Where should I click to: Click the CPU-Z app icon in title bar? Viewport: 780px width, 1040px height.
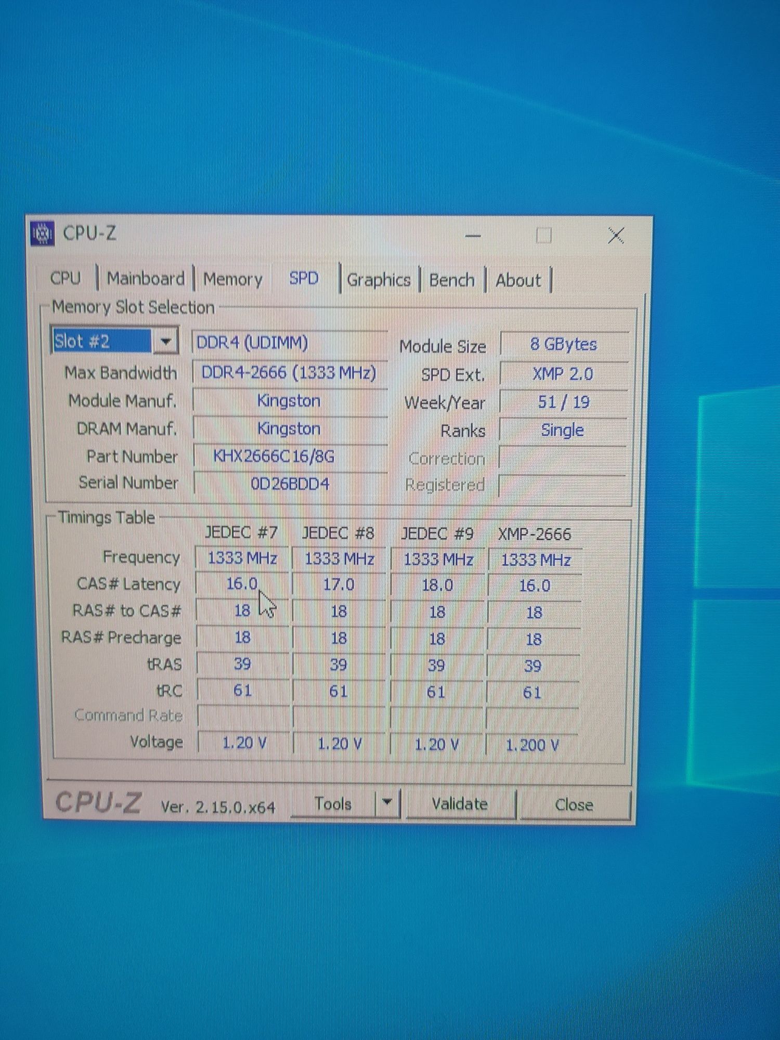point(42,233)
